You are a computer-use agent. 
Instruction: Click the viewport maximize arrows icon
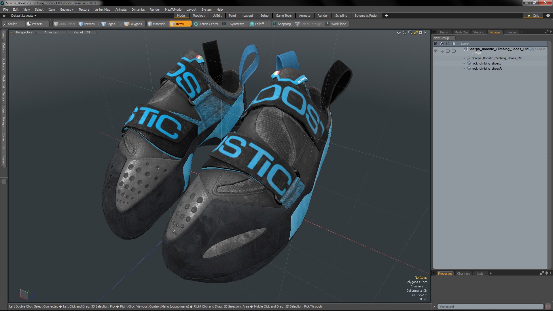click(x=416, y=33)
